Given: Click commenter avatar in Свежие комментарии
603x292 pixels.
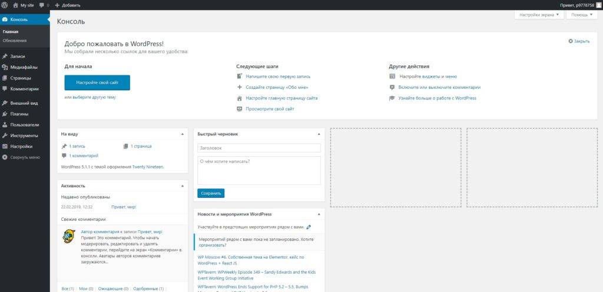Looking at the screenshot, I should point(69,236).
